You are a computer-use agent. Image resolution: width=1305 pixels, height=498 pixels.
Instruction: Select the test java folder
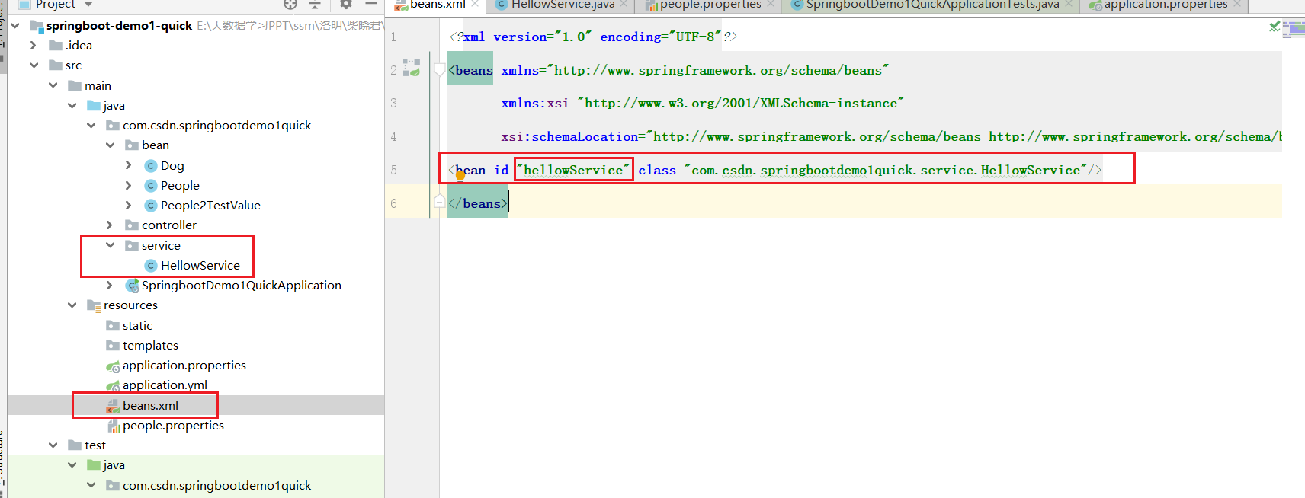point(106,465)
